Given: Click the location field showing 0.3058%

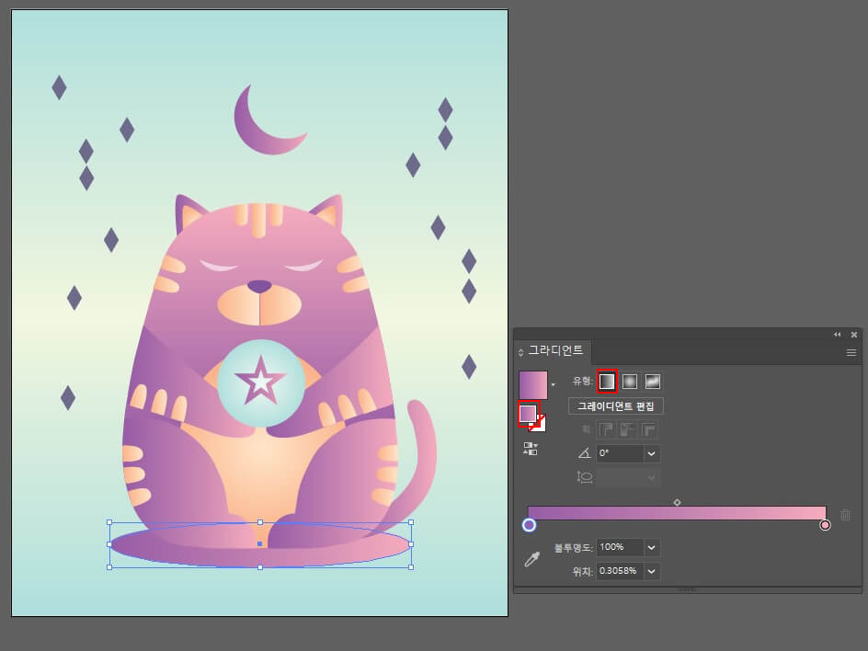Looking at the screenshot, I should pos(620,571).
